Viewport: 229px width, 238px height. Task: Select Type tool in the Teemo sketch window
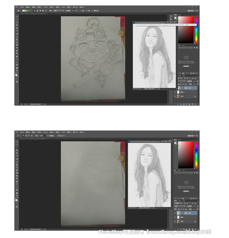coord(17,59)
